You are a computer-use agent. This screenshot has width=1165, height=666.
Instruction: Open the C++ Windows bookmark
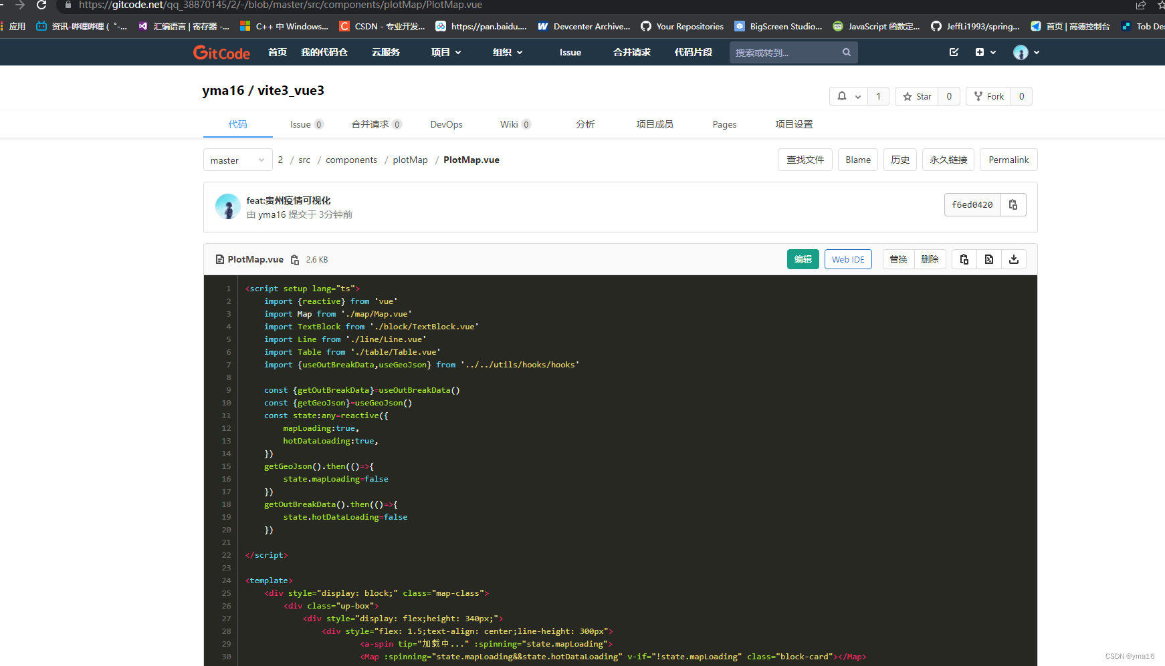pyautogui.click(x=284, y=26)
